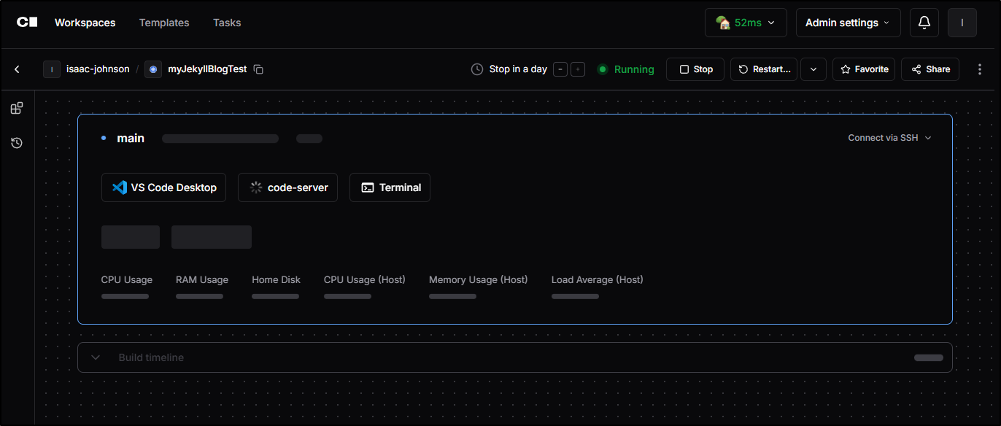This screenshot has height=426, width=1001.
Task: Mark the workspace as Favorite
Action: 864,69
